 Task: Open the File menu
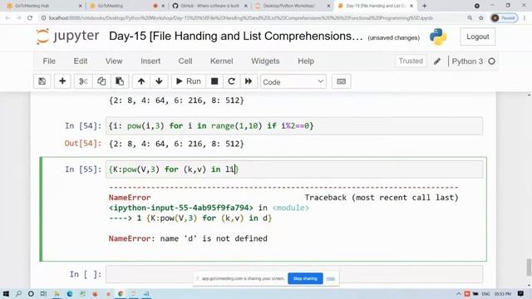(x=49, y=61)
